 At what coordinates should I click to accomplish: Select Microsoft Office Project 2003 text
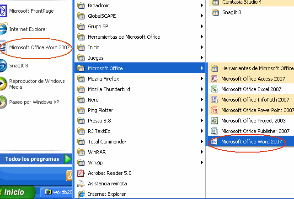253,121
